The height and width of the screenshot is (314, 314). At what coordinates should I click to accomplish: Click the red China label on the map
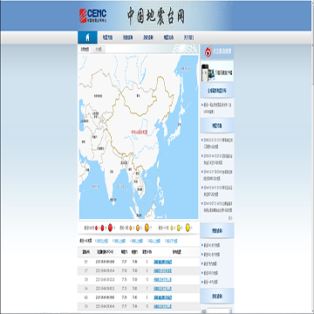click(140, 132)
